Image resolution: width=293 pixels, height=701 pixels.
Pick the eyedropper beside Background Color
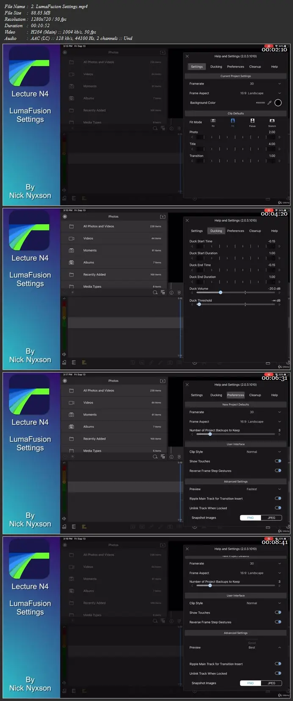pyautogui.click(x=269, y=103)
